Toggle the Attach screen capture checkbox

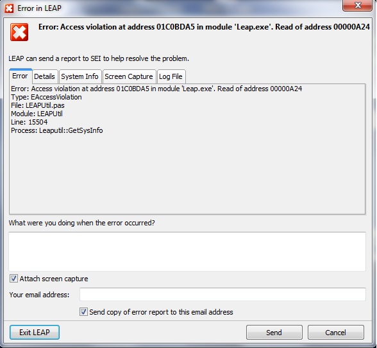[x=13, y=279]
